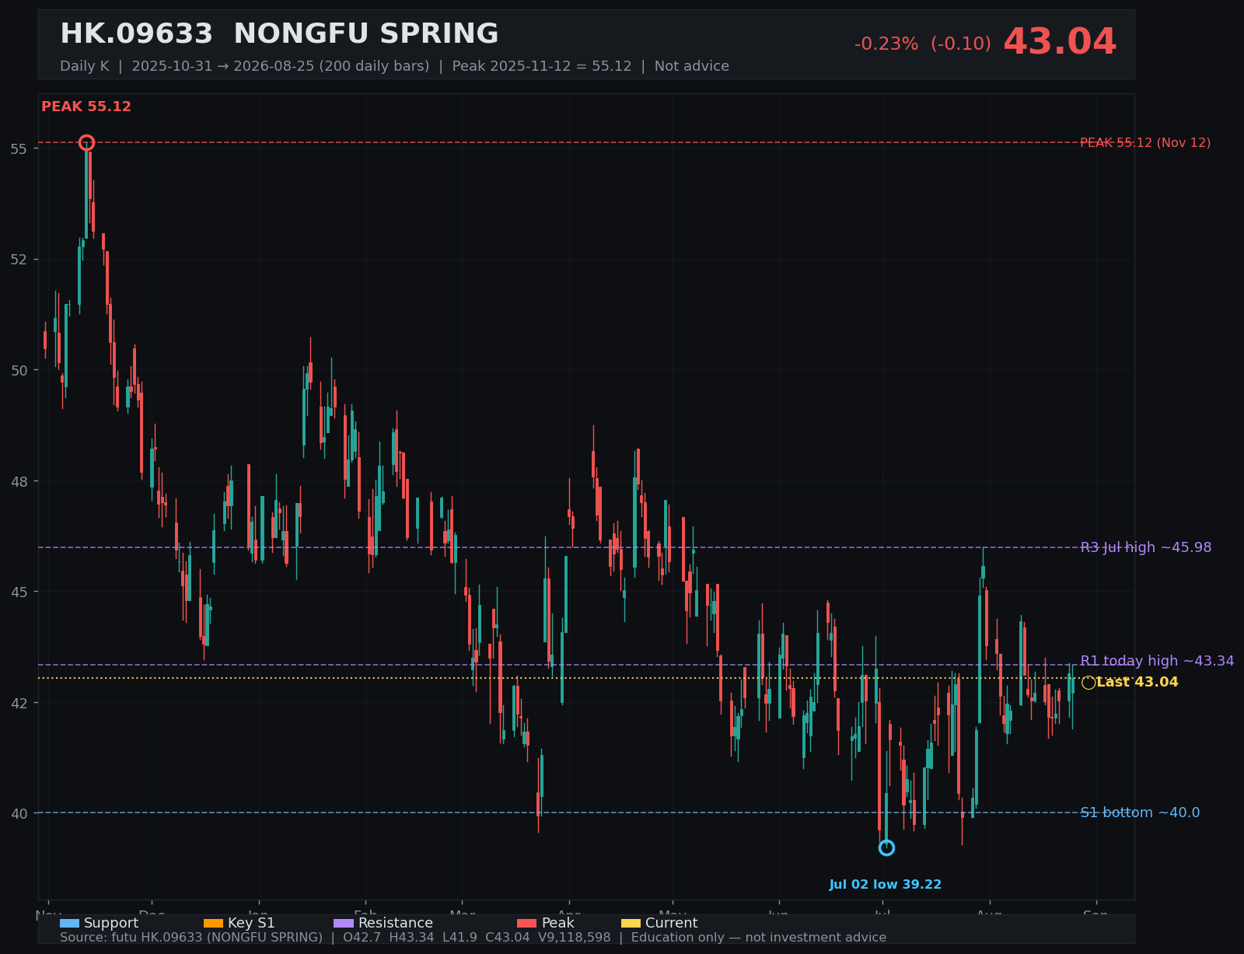Click the "PEAK 55.12" label at top-left of chart
Screen dimensions: 1244x954
[86, 107]
